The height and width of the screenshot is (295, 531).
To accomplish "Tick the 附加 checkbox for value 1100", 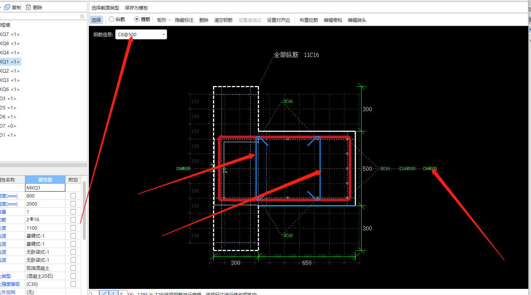I will 73,228.
